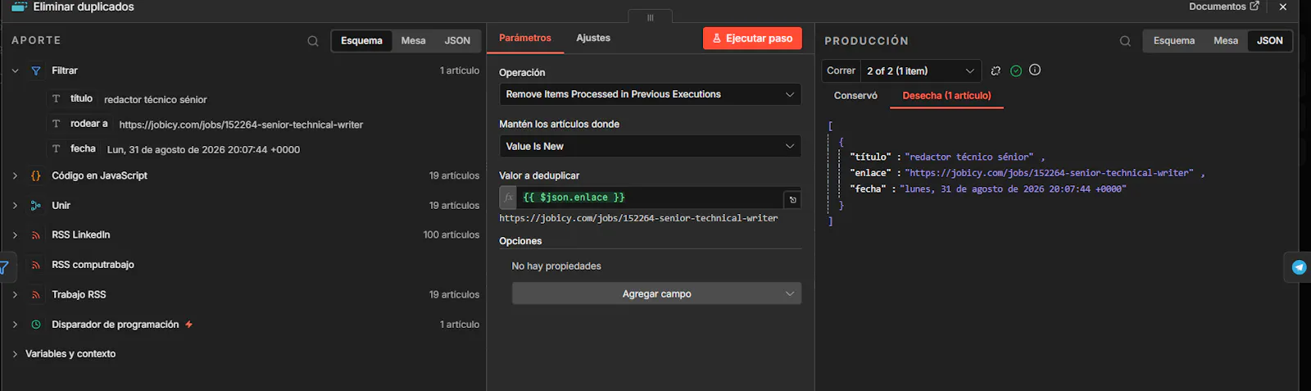The width and height of the screenshot is (1311, 391).
Task: Click the jobicy URL value in input schema
Action: 241,125
